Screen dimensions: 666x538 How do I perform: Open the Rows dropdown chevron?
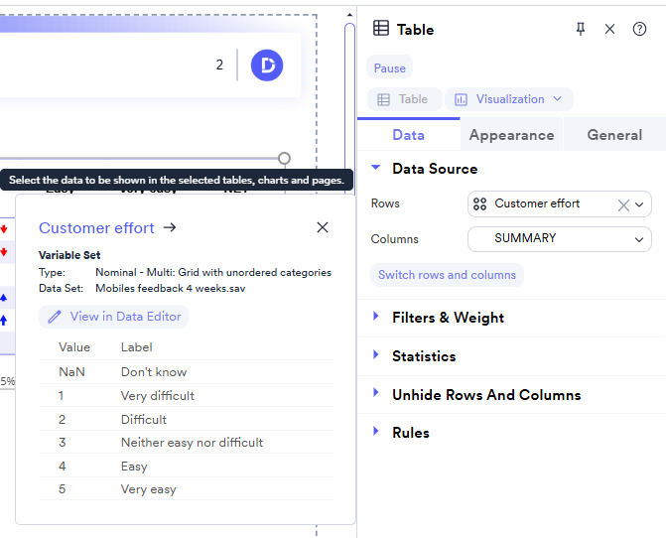coord(640,204)
